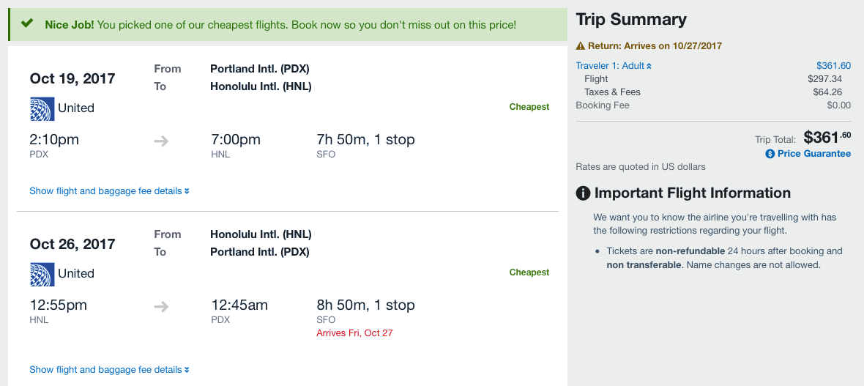Expand flight and baggage fee details for return
864x386 pixels.
point(109,370)
